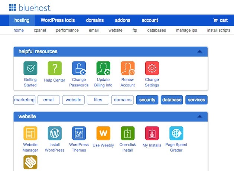Click the Use Weebly text link
This screenshot has height=171, width=234.
point(103,145)
